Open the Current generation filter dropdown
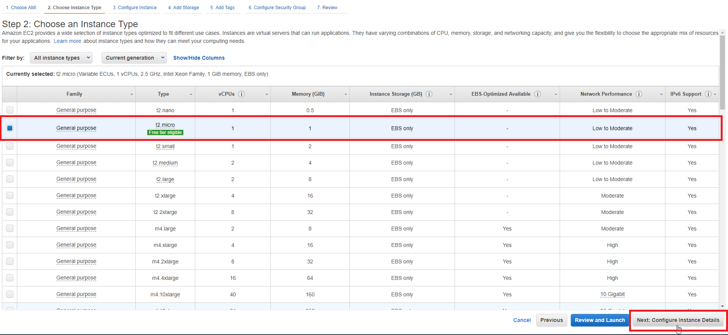Image resolution: width=728 pixels, height=335 pixels. tap(134, 58)
